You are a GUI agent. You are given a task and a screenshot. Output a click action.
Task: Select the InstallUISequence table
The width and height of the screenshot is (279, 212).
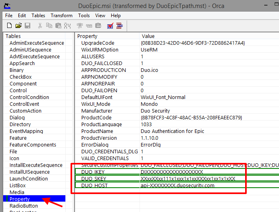(29, 172)
